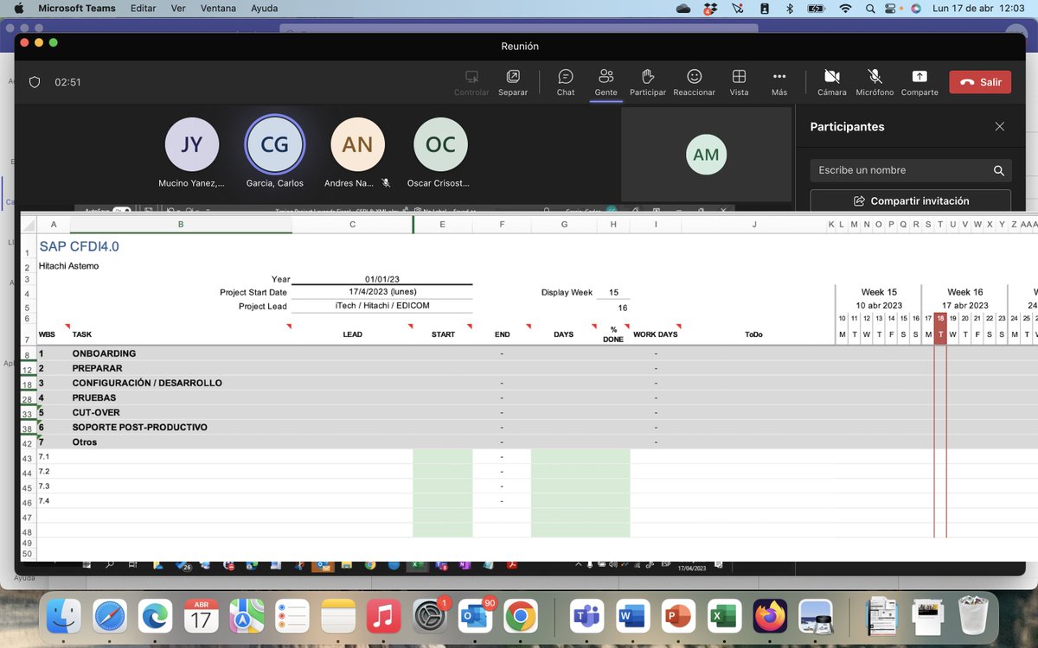1038x648 pixels.
Task: Open the Ventana menu
Action: coord(220,9)
